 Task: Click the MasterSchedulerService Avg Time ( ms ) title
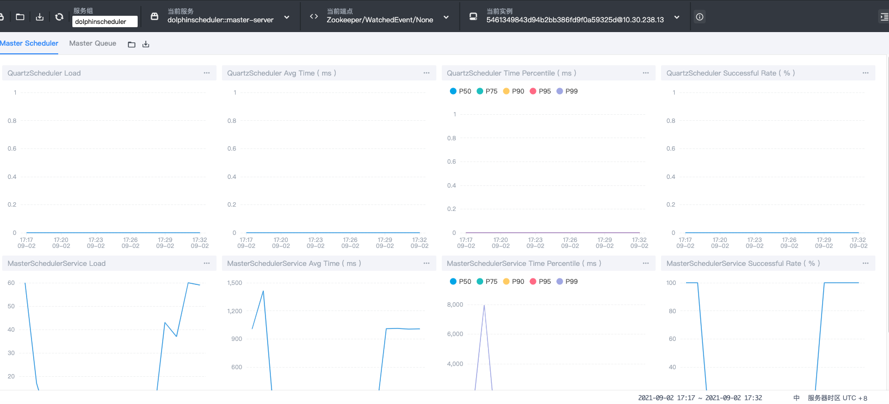tap(294, 264)
